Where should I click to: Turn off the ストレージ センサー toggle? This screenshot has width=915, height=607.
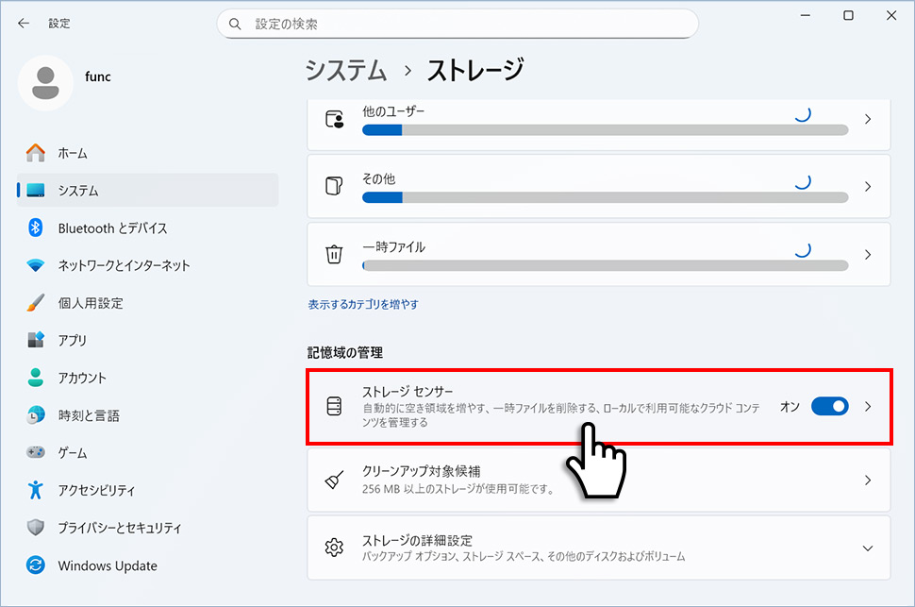[829, 406]
